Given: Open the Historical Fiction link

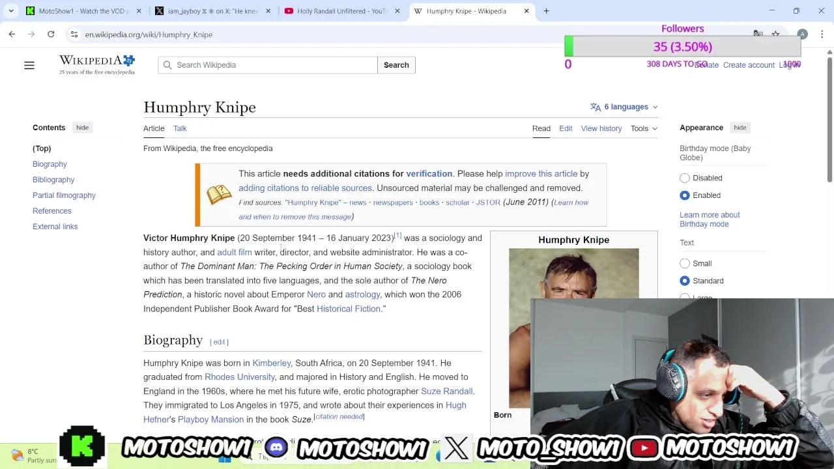Looking at the screenshot, I should point(348,309).
